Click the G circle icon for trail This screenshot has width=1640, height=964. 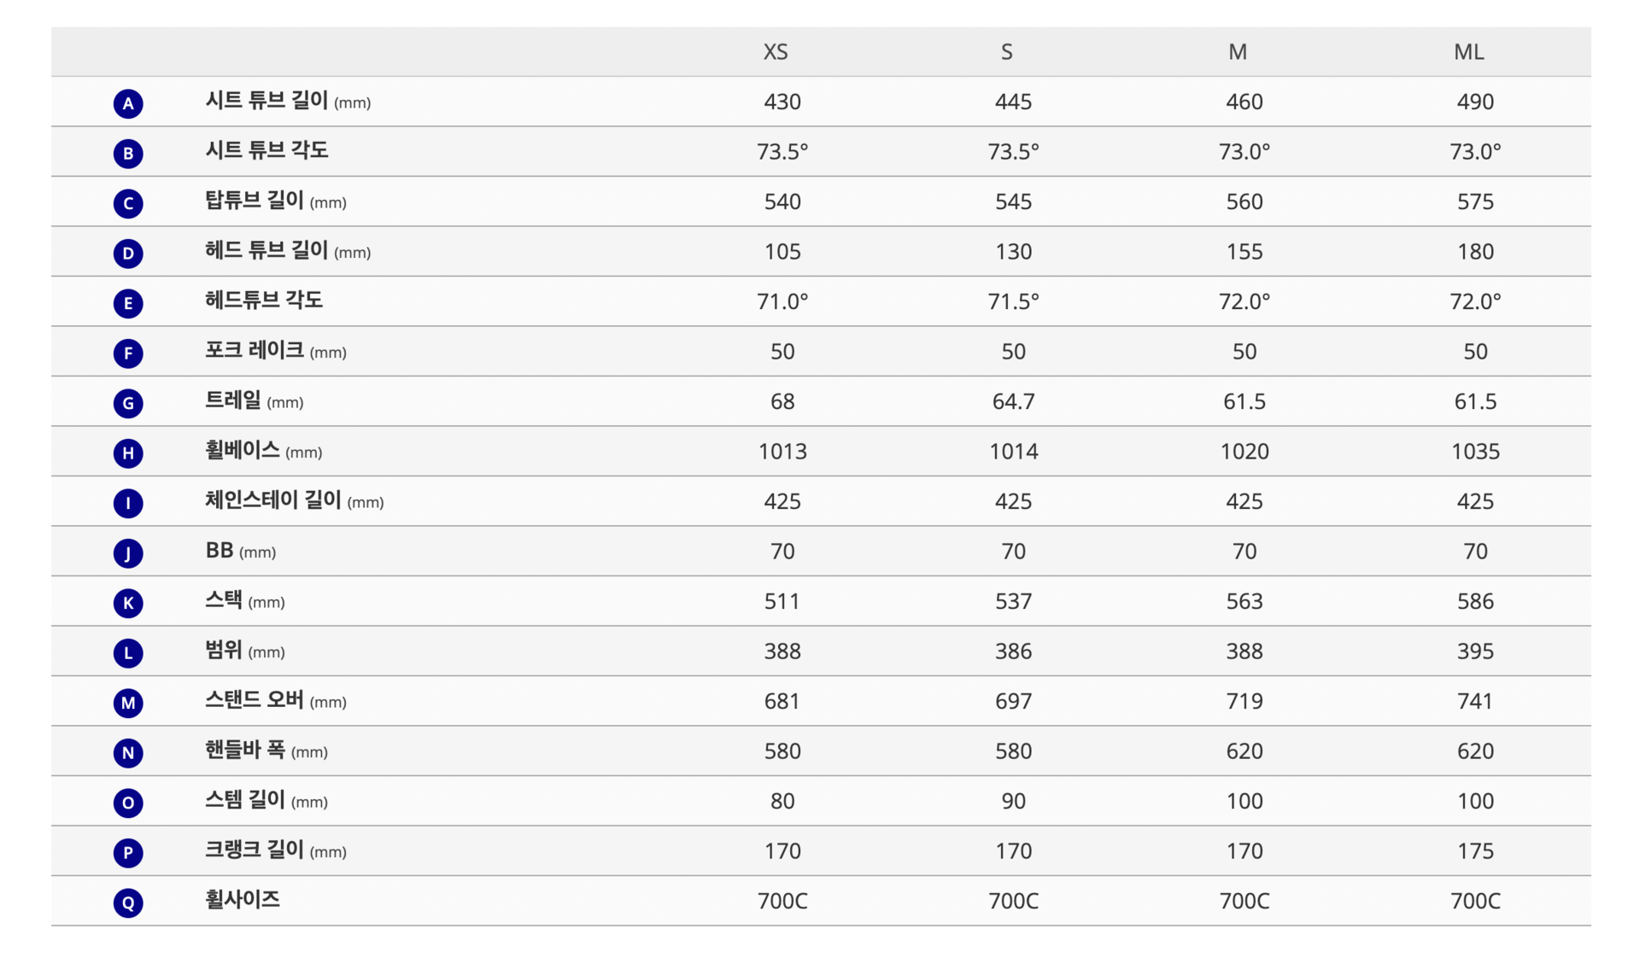click(x=128, y=403)
